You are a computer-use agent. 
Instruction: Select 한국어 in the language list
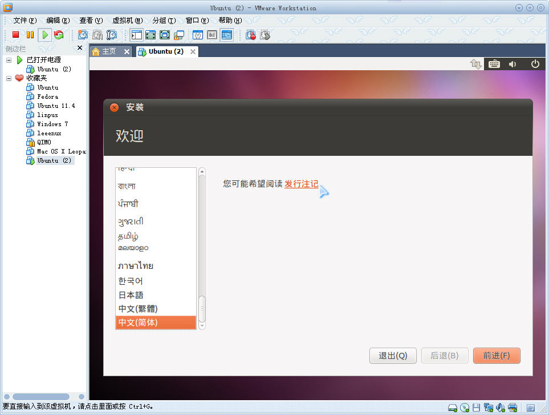tap(156, 281)
